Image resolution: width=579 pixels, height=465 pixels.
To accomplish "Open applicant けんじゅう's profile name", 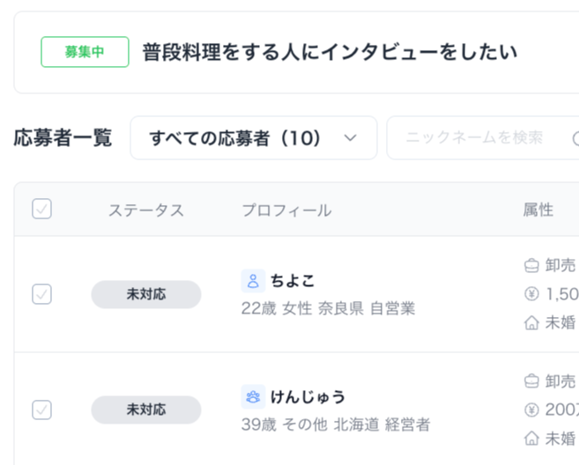I will coord(308,396).
